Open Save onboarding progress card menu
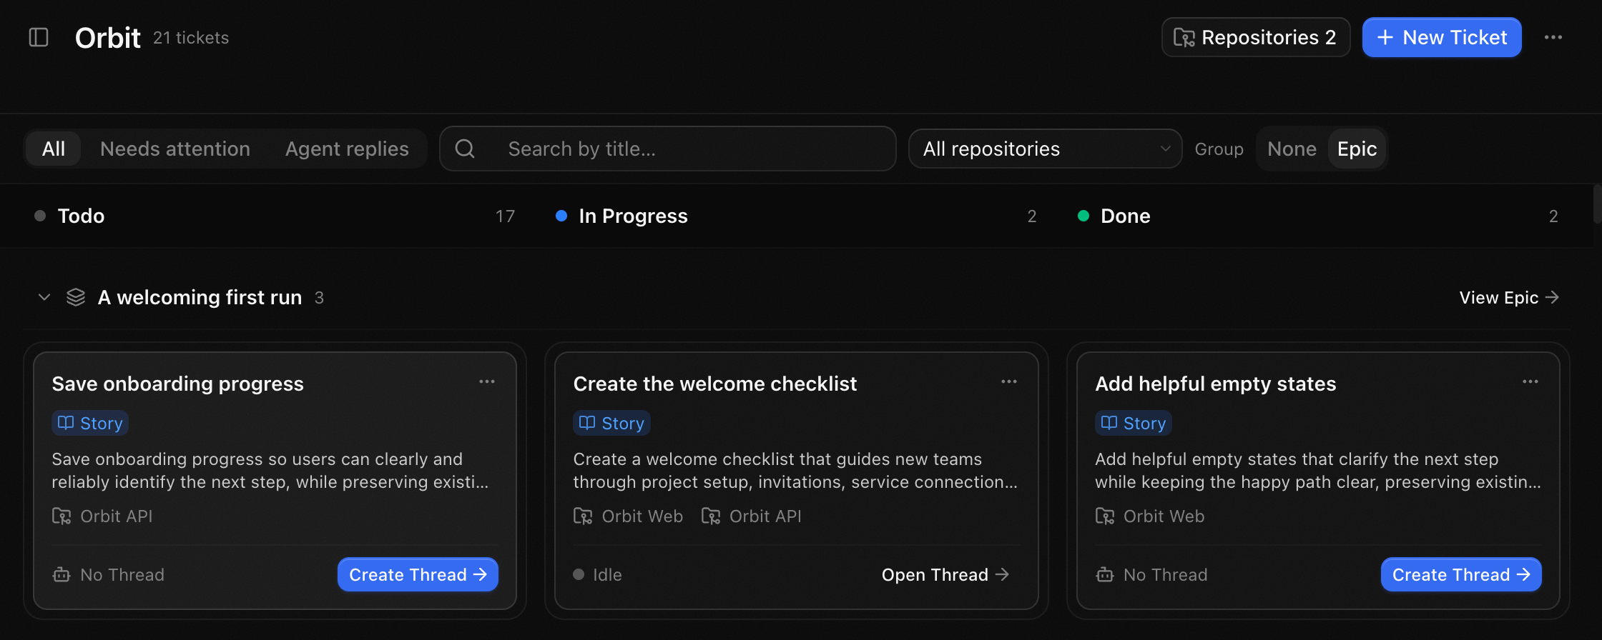This screenshot has width=1602, height=640. tap(487, 382)
